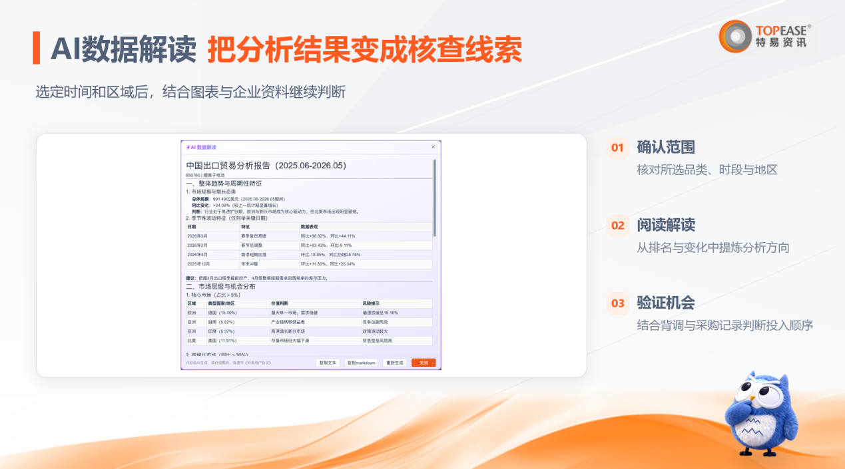Click the 01 step badge beside 确认范围
This screenshot has width=845, height=469.
[x=618, y=148]
